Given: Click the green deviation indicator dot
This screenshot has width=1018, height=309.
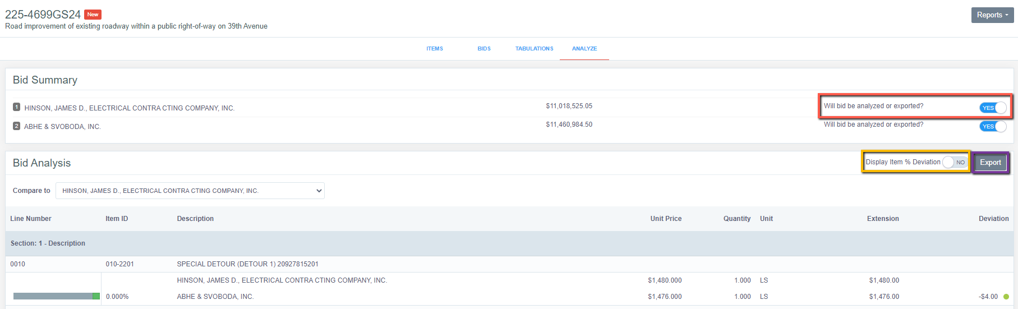Looking at the screenshot, I should [x=1006, y=297].
